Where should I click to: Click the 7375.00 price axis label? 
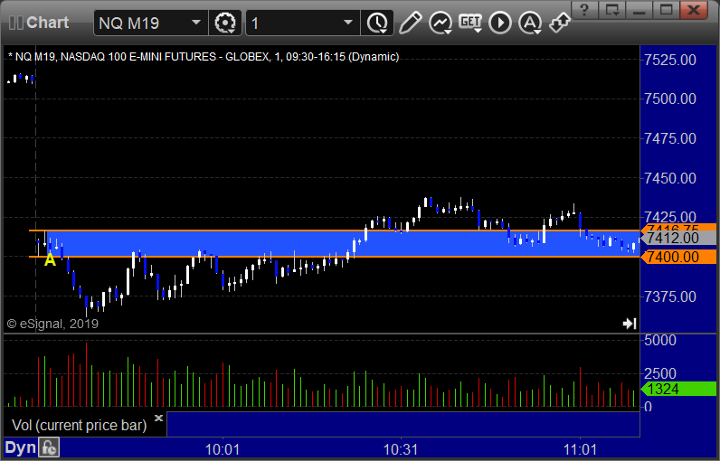[x=670, y=296]
